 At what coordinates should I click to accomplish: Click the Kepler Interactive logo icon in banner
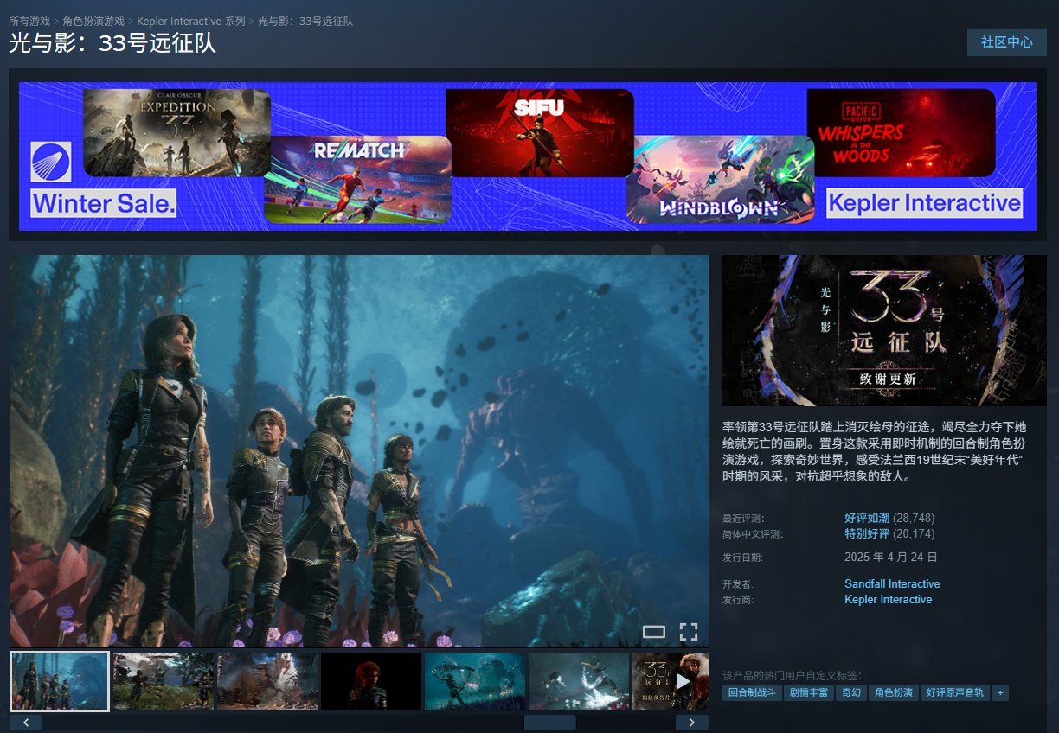pos(51,162)
